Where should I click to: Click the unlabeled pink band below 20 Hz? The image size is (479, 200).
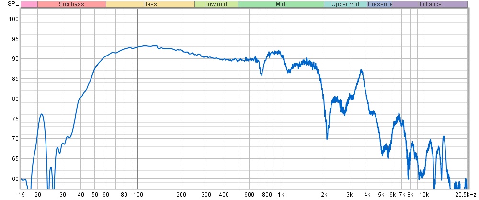pyautogui.click(x=29, y=4)
